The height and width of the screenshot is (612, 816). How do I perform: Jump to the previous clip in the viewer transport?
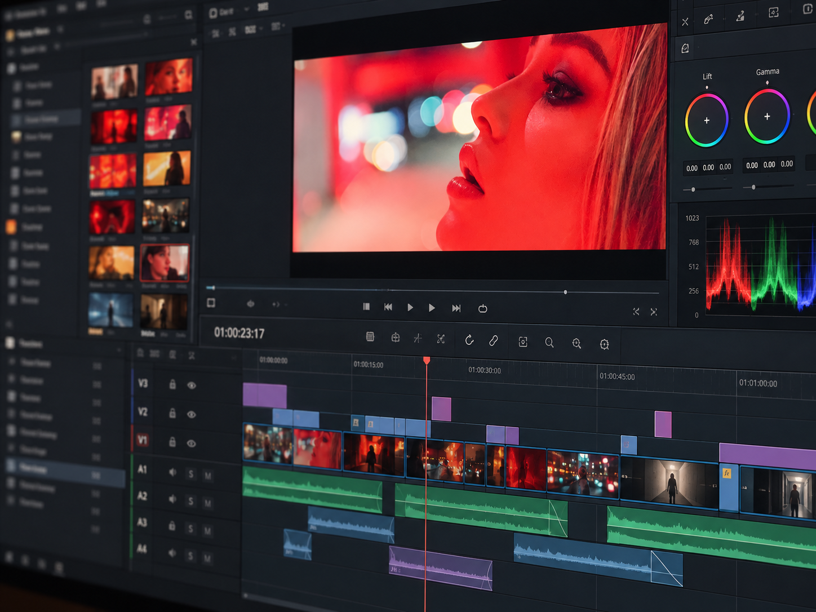click(x=388, y=307)
